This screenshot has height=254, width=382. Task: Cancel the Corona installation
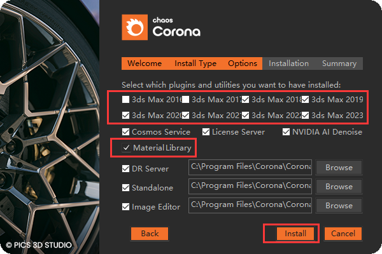click(343, 234)
